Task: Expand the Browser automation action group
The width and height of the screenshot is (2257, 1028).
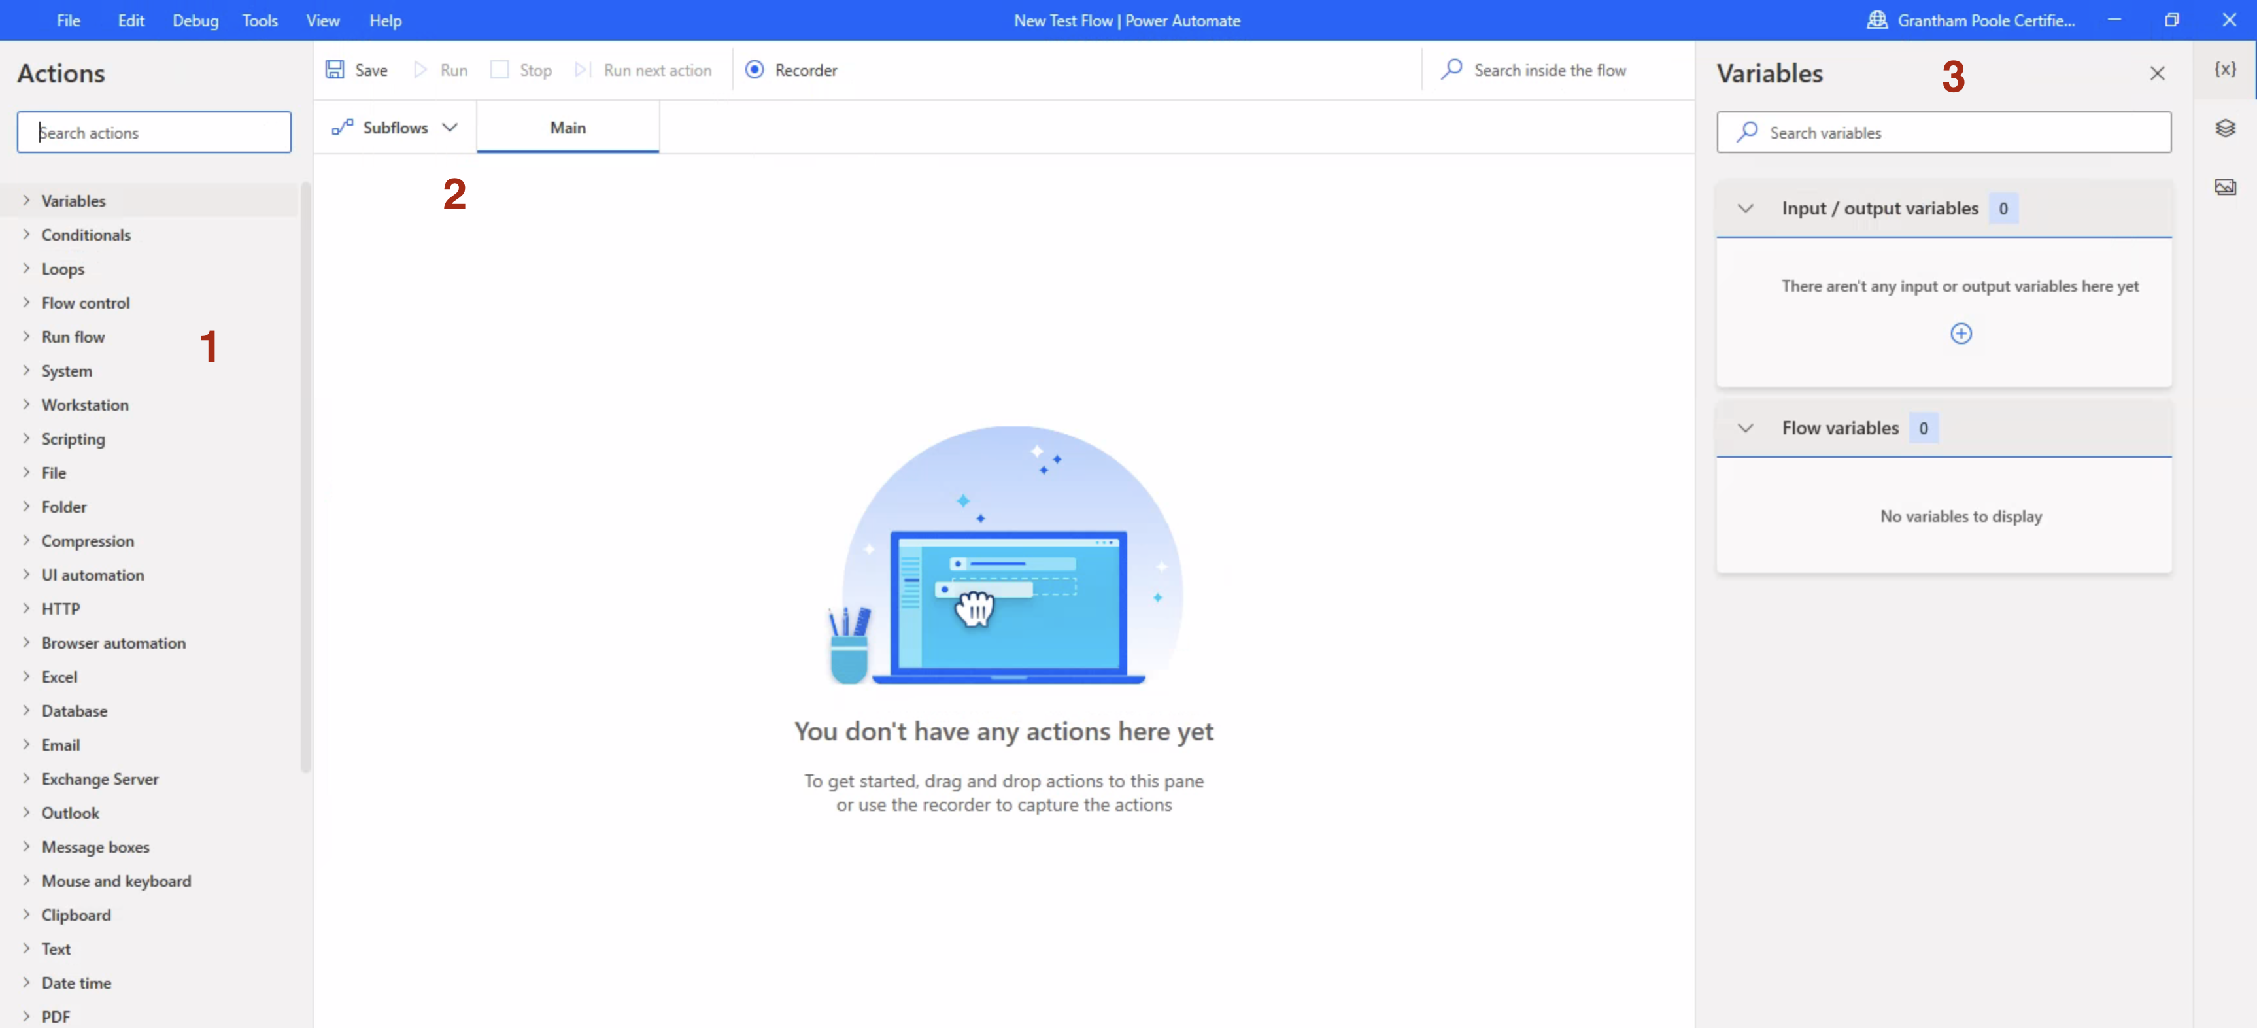Action: pos(26,642)
